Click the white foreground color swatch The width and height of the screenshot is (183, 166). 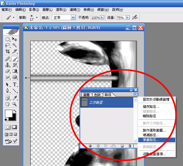point(8,113)
